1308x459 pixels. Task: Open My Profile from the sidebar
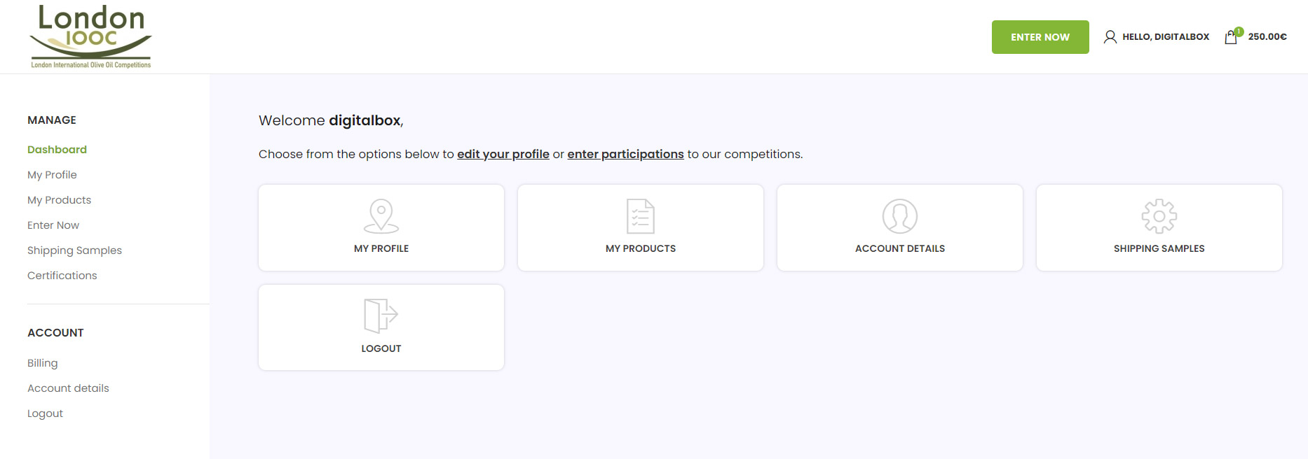tap(53, 175)
